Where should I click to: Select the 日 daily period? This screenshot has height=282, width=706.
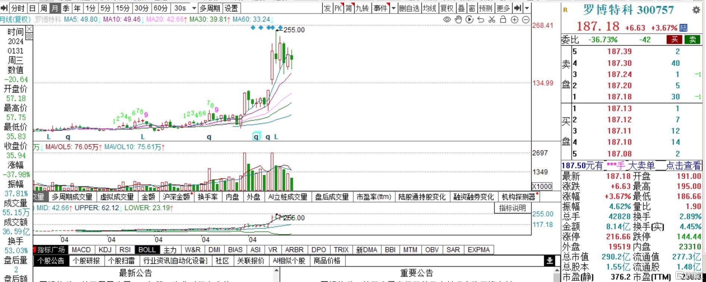pyautogui.click(x=32, y=8)
